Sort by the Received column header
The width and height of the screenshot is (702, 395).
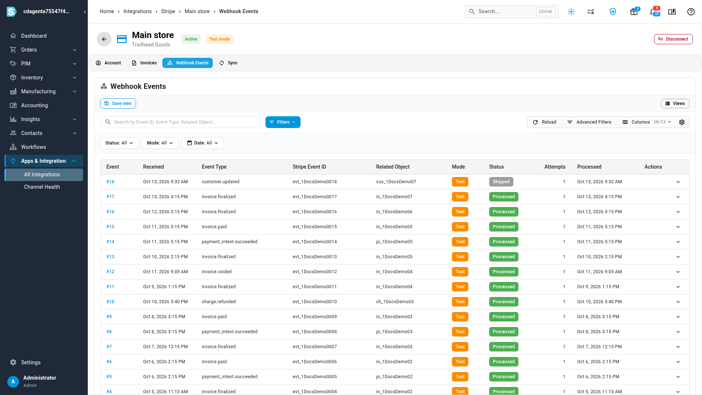coord(153,167)
